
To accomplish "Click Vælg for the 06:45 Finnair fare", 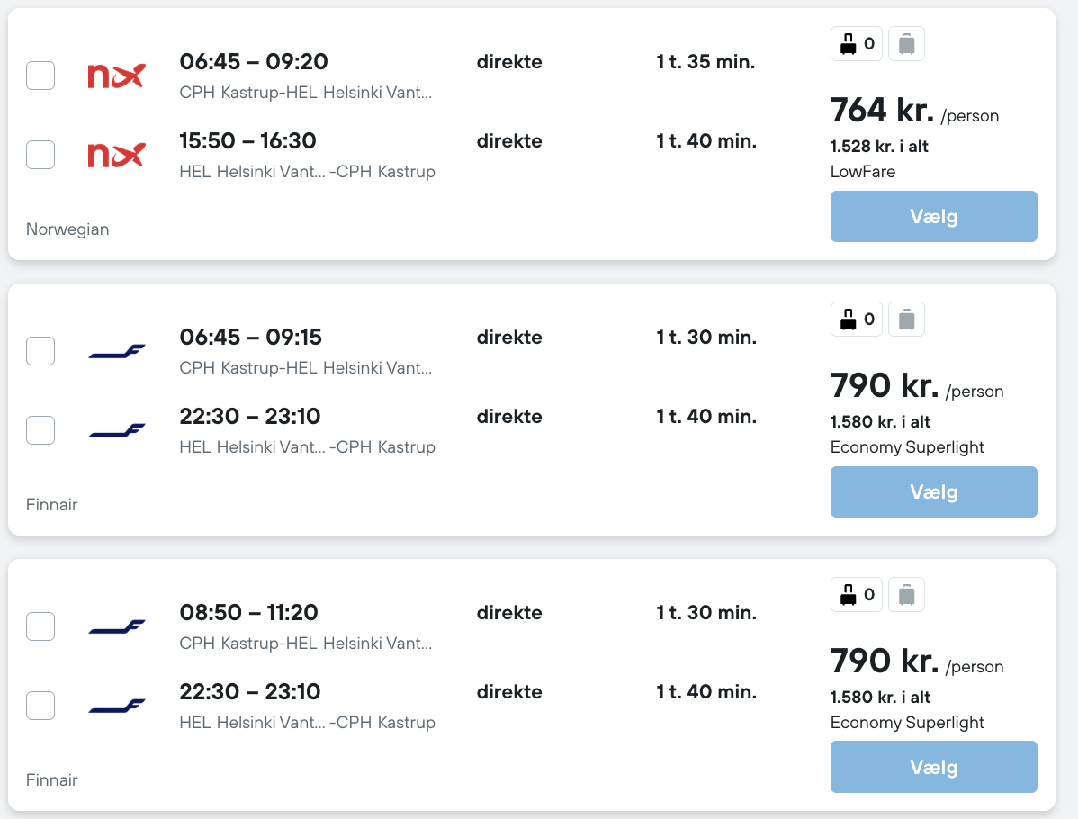I will tap(934, 491).
